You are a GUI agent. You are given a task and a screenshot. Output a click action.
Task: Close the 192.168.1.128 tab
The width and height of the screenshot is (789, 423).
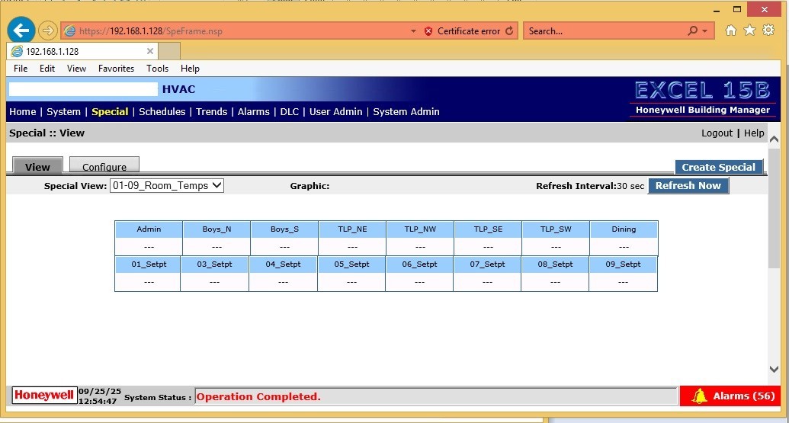click(150, 51)
